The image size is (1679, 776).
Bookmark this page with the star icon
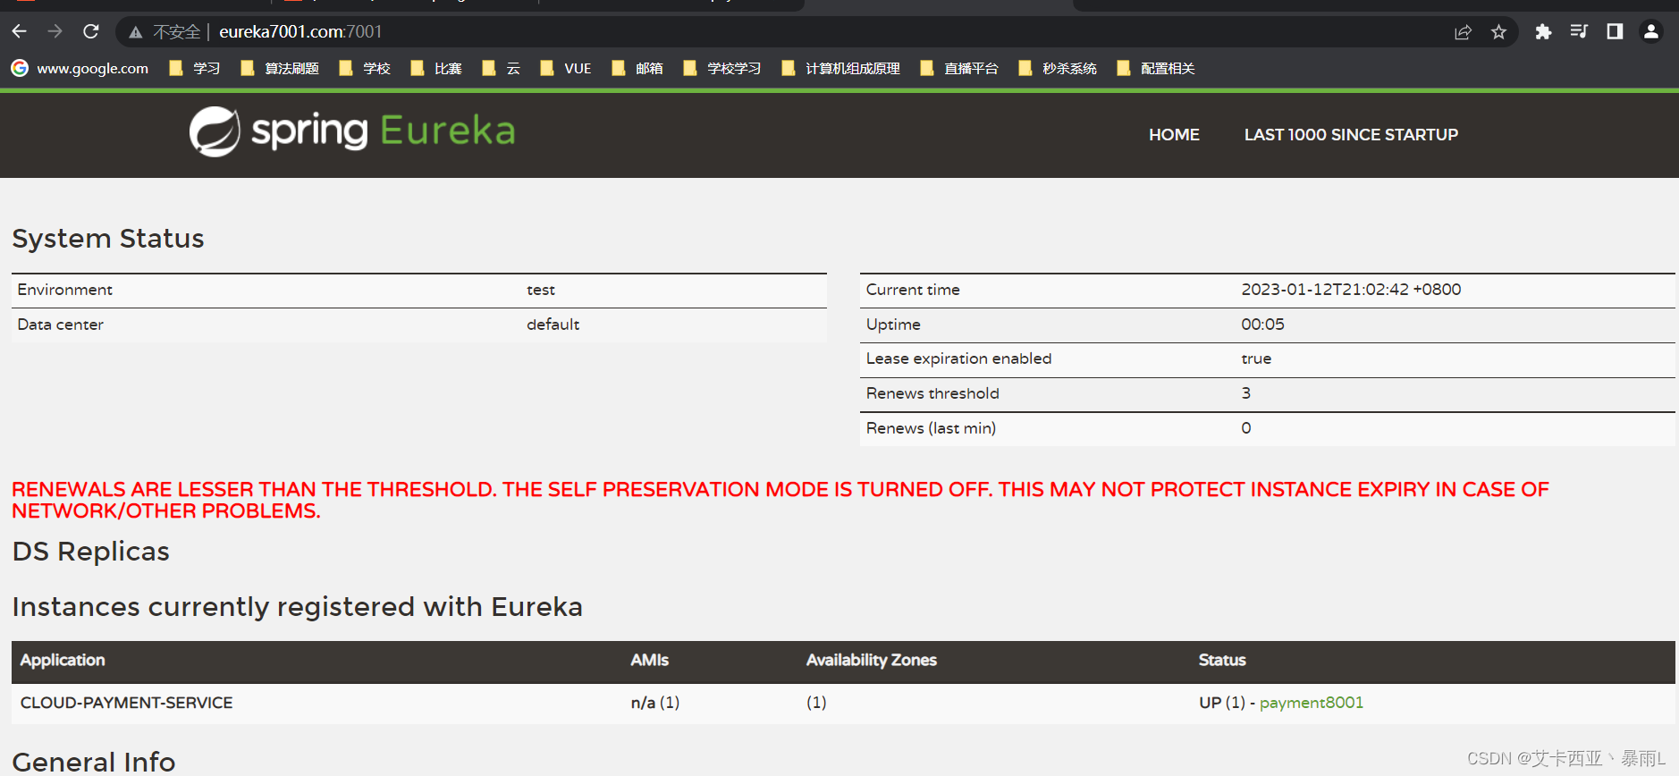point(1499,32)
